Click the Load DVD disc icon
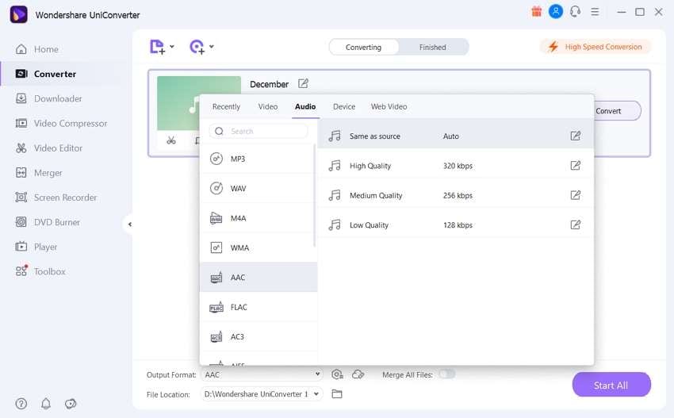The image size is (674, 418). (197, 47)
